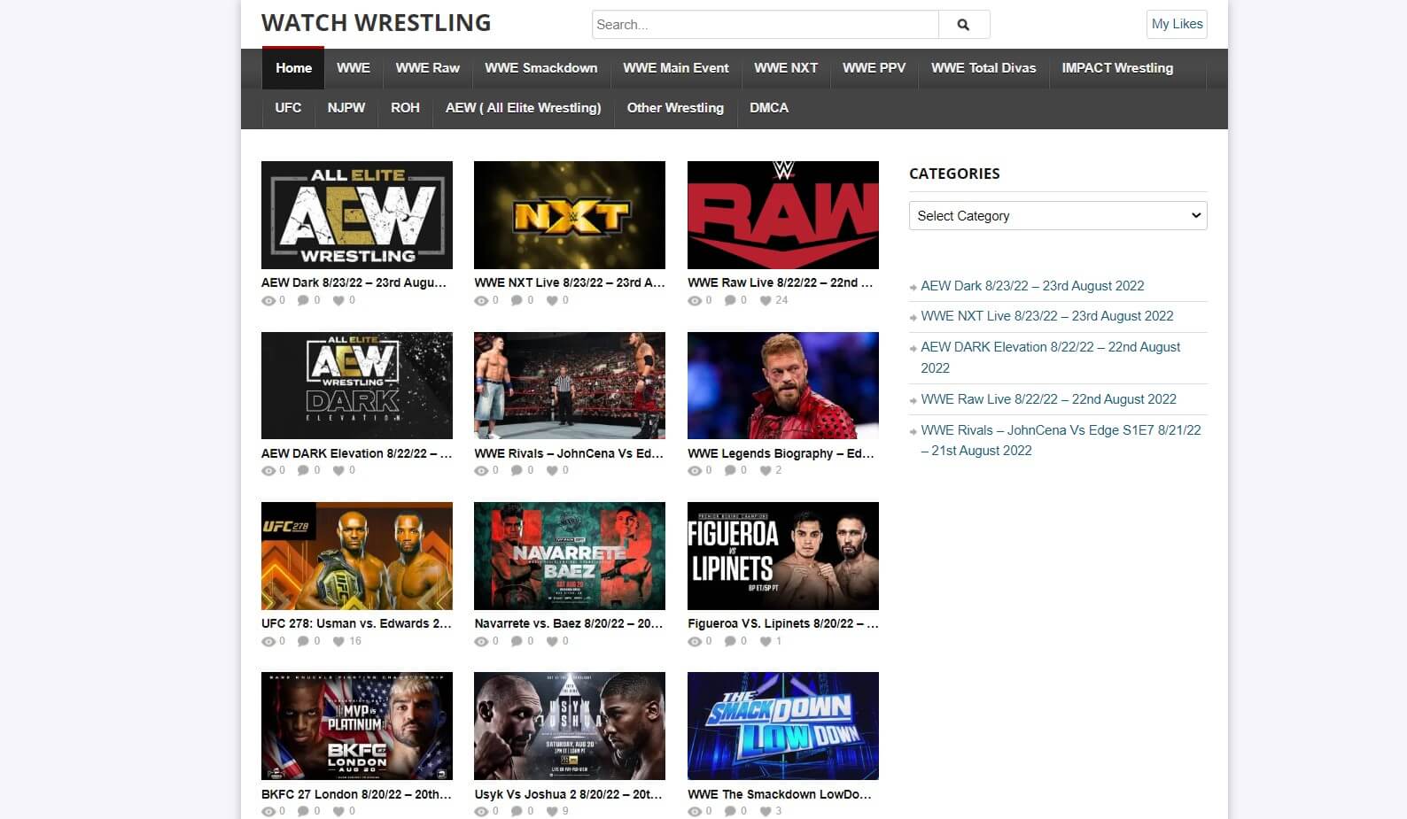1407x819 pixels.
Task: Like the WWE Legends Biography post
Action: (x=766, y=471)
